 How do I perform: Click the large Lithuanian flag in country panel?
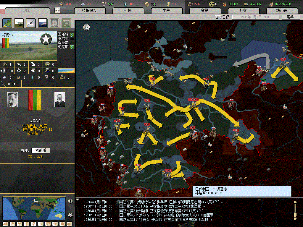pyautogui.click(x=35, y=100)
